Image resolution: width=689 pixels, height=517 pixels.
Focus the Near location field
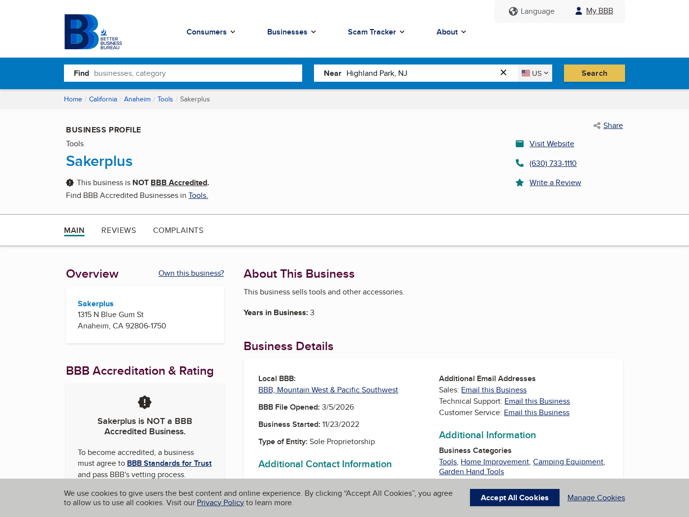[416, 73]
